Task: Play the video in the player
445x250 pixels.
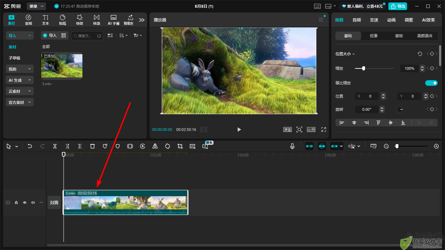Action: 239,130
